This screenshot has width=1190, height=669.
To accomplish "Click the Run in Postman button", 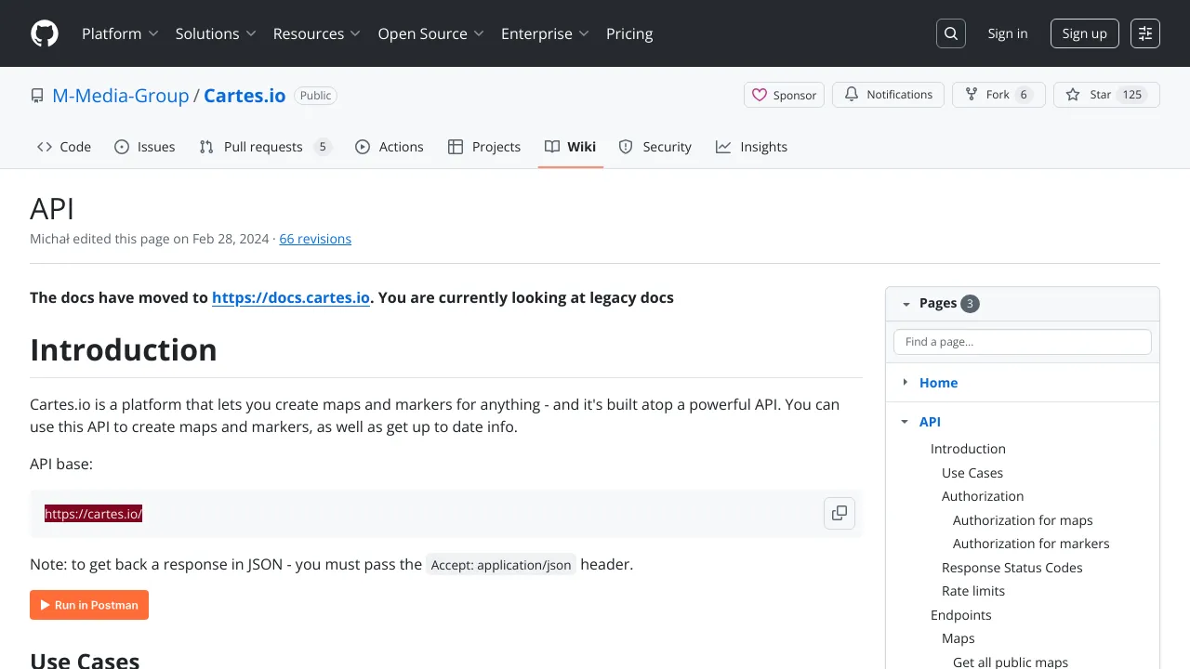I will coord(89,605).
